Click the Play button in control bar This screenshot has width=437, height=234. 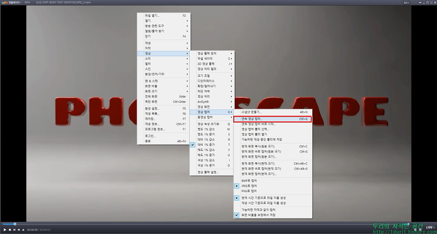pyautogui.click(x=5, y=230)
